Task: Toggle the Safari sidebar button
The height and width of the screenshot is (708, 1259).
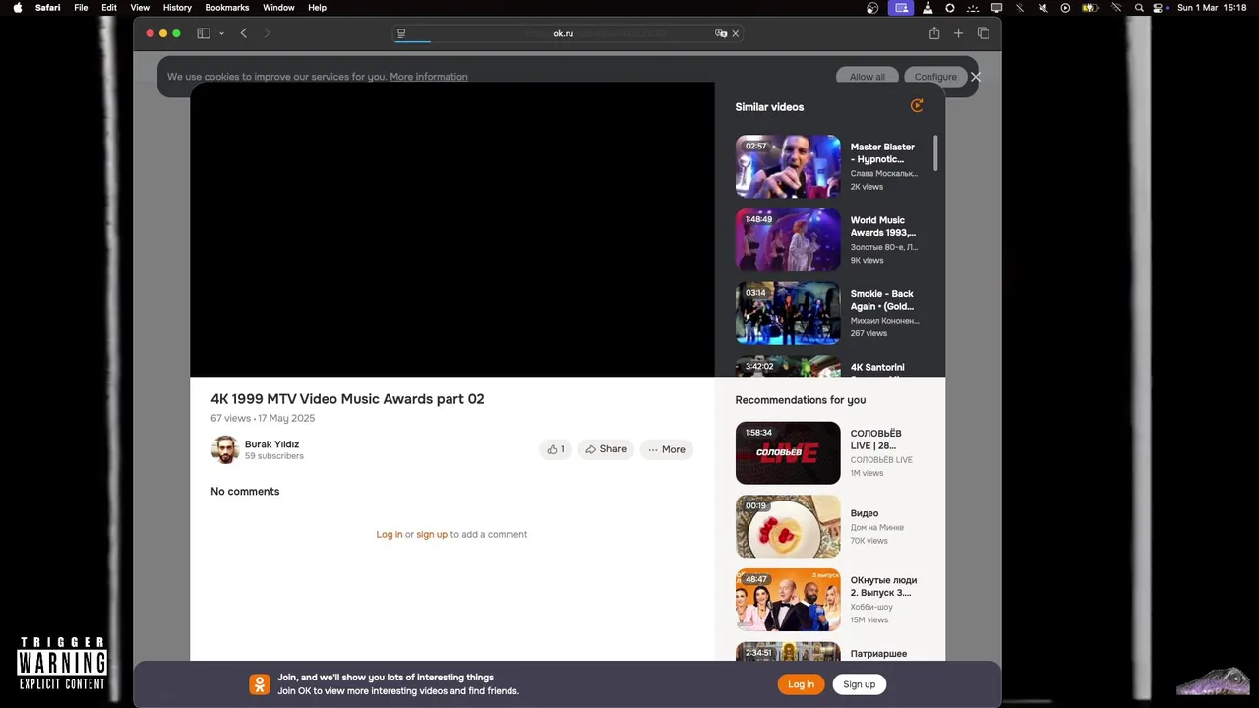Action: coord(204,33)
